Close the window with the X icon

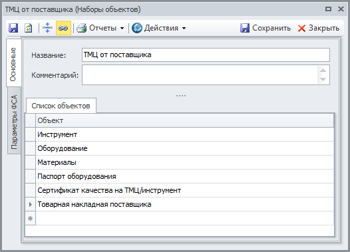pos(341,9)
